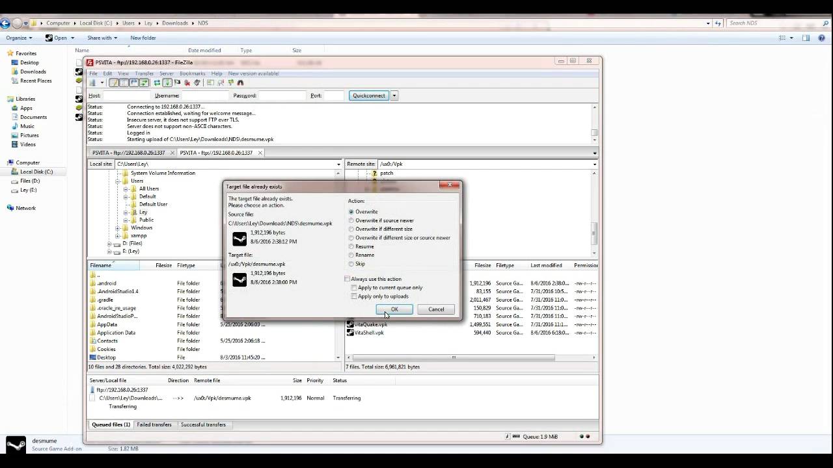Select the Resume radio option

[x=351, y=246]
